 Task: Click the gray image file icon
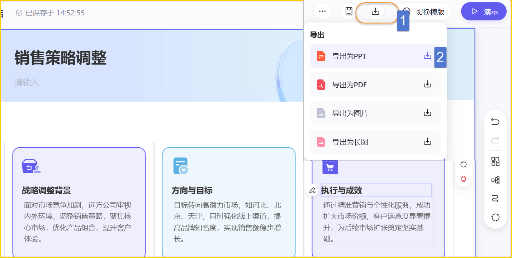tap(321, 113)
